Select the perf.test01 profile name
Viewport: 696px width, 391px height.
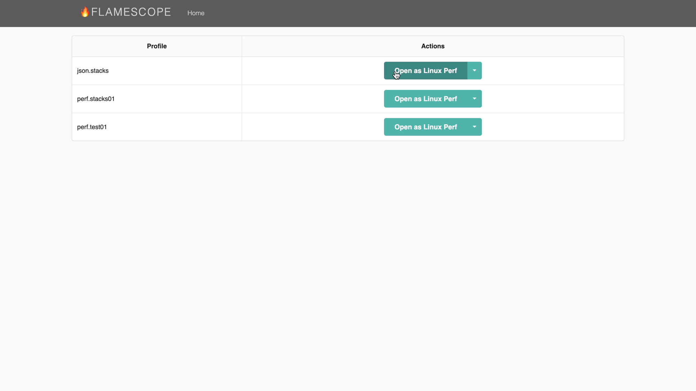pyautogui.click(x=92, y=127)
